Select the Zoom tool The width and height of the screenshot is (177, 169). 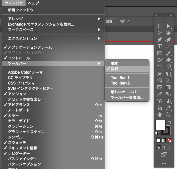pos(168,115)
